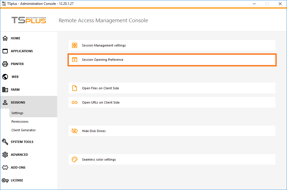Viewport: 287px width, 190px height.
Task: Collapse the SESSIONS sidebar section
Action: click(x=18, y=102)
